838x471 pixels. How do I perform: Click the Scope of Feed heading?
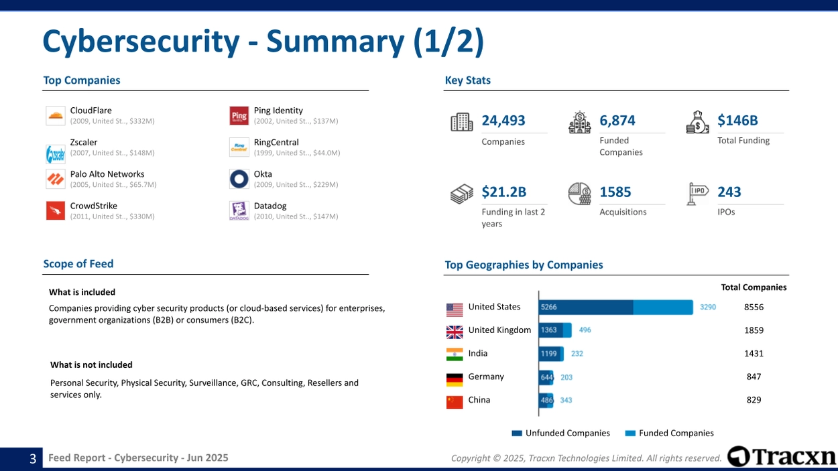click(78, 264)
